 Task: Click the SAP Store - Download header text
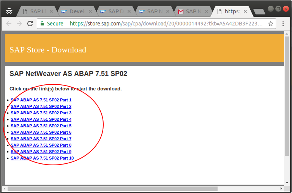click(x=48, y=50)
